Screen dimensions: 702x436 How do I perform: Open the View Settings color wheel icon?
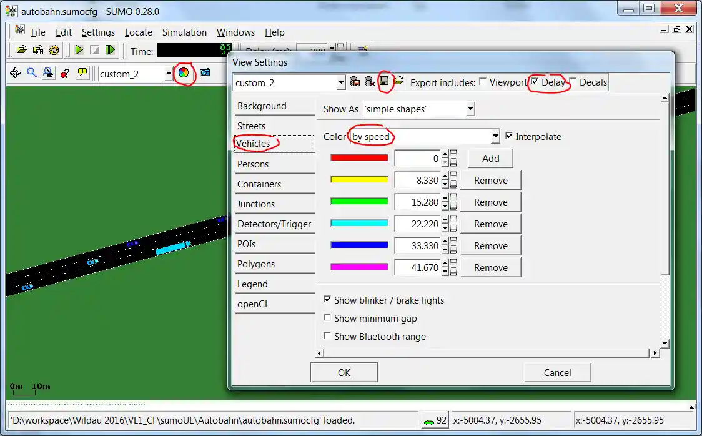(x=183, y=73)
